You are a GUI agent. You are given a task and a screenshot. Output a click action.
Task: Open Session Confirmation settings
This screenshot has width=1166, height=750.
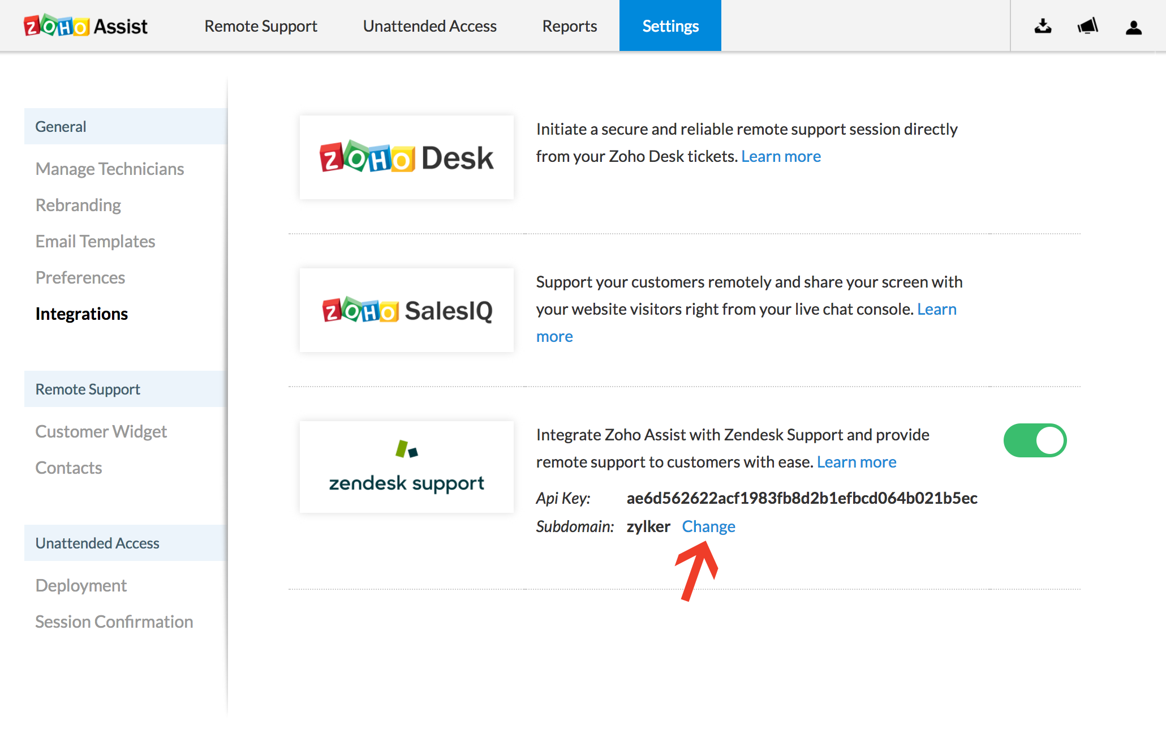[114, 622]
